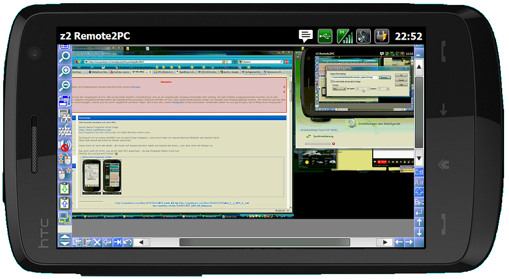Image resolution: width=509 pixels, height=279 pixels.
Task: Open the Bit Depth dropdown in the dialog
Action: 363,89
